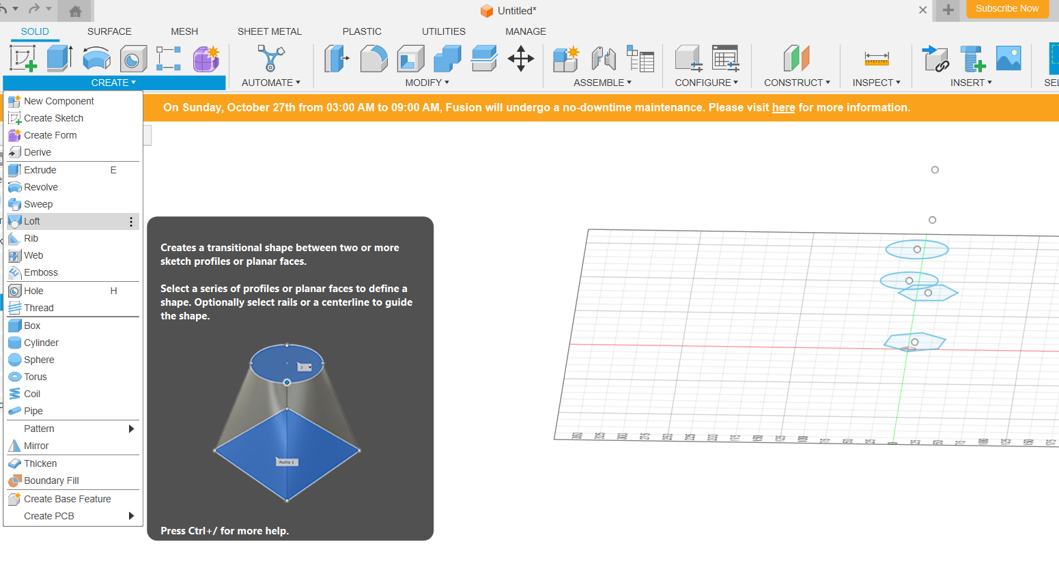Click Insert Derive link icon
The width and height of the screenshot is (1059, 576).
(x=935, y=59)
